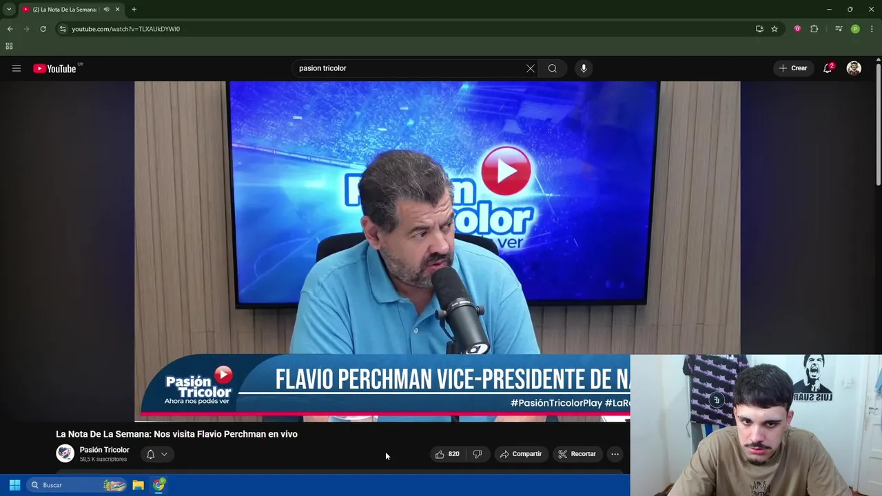Click the browser forward arrow
The image size is (882, 496).
26,29
